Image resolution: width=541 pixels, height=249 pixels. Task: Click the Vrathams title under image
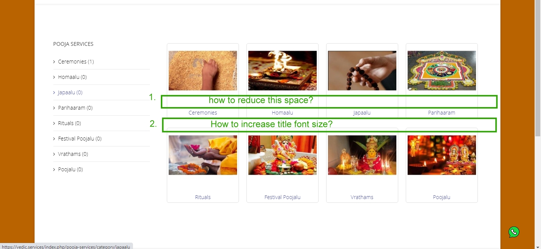[x=362, y=197]
